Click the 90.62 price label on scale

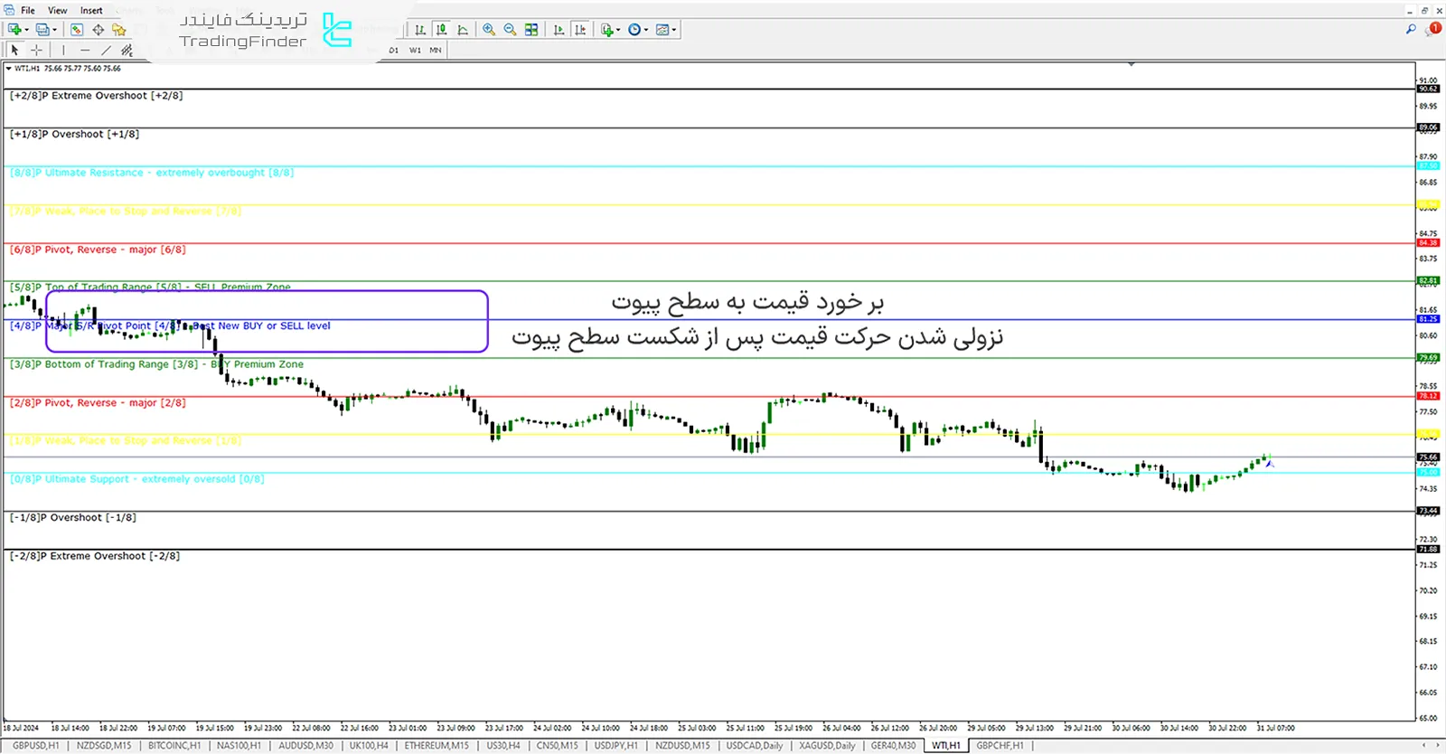1428,89
